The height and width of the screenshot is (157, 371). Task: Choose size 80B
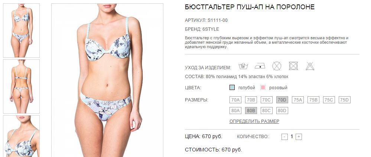point(251,110)
